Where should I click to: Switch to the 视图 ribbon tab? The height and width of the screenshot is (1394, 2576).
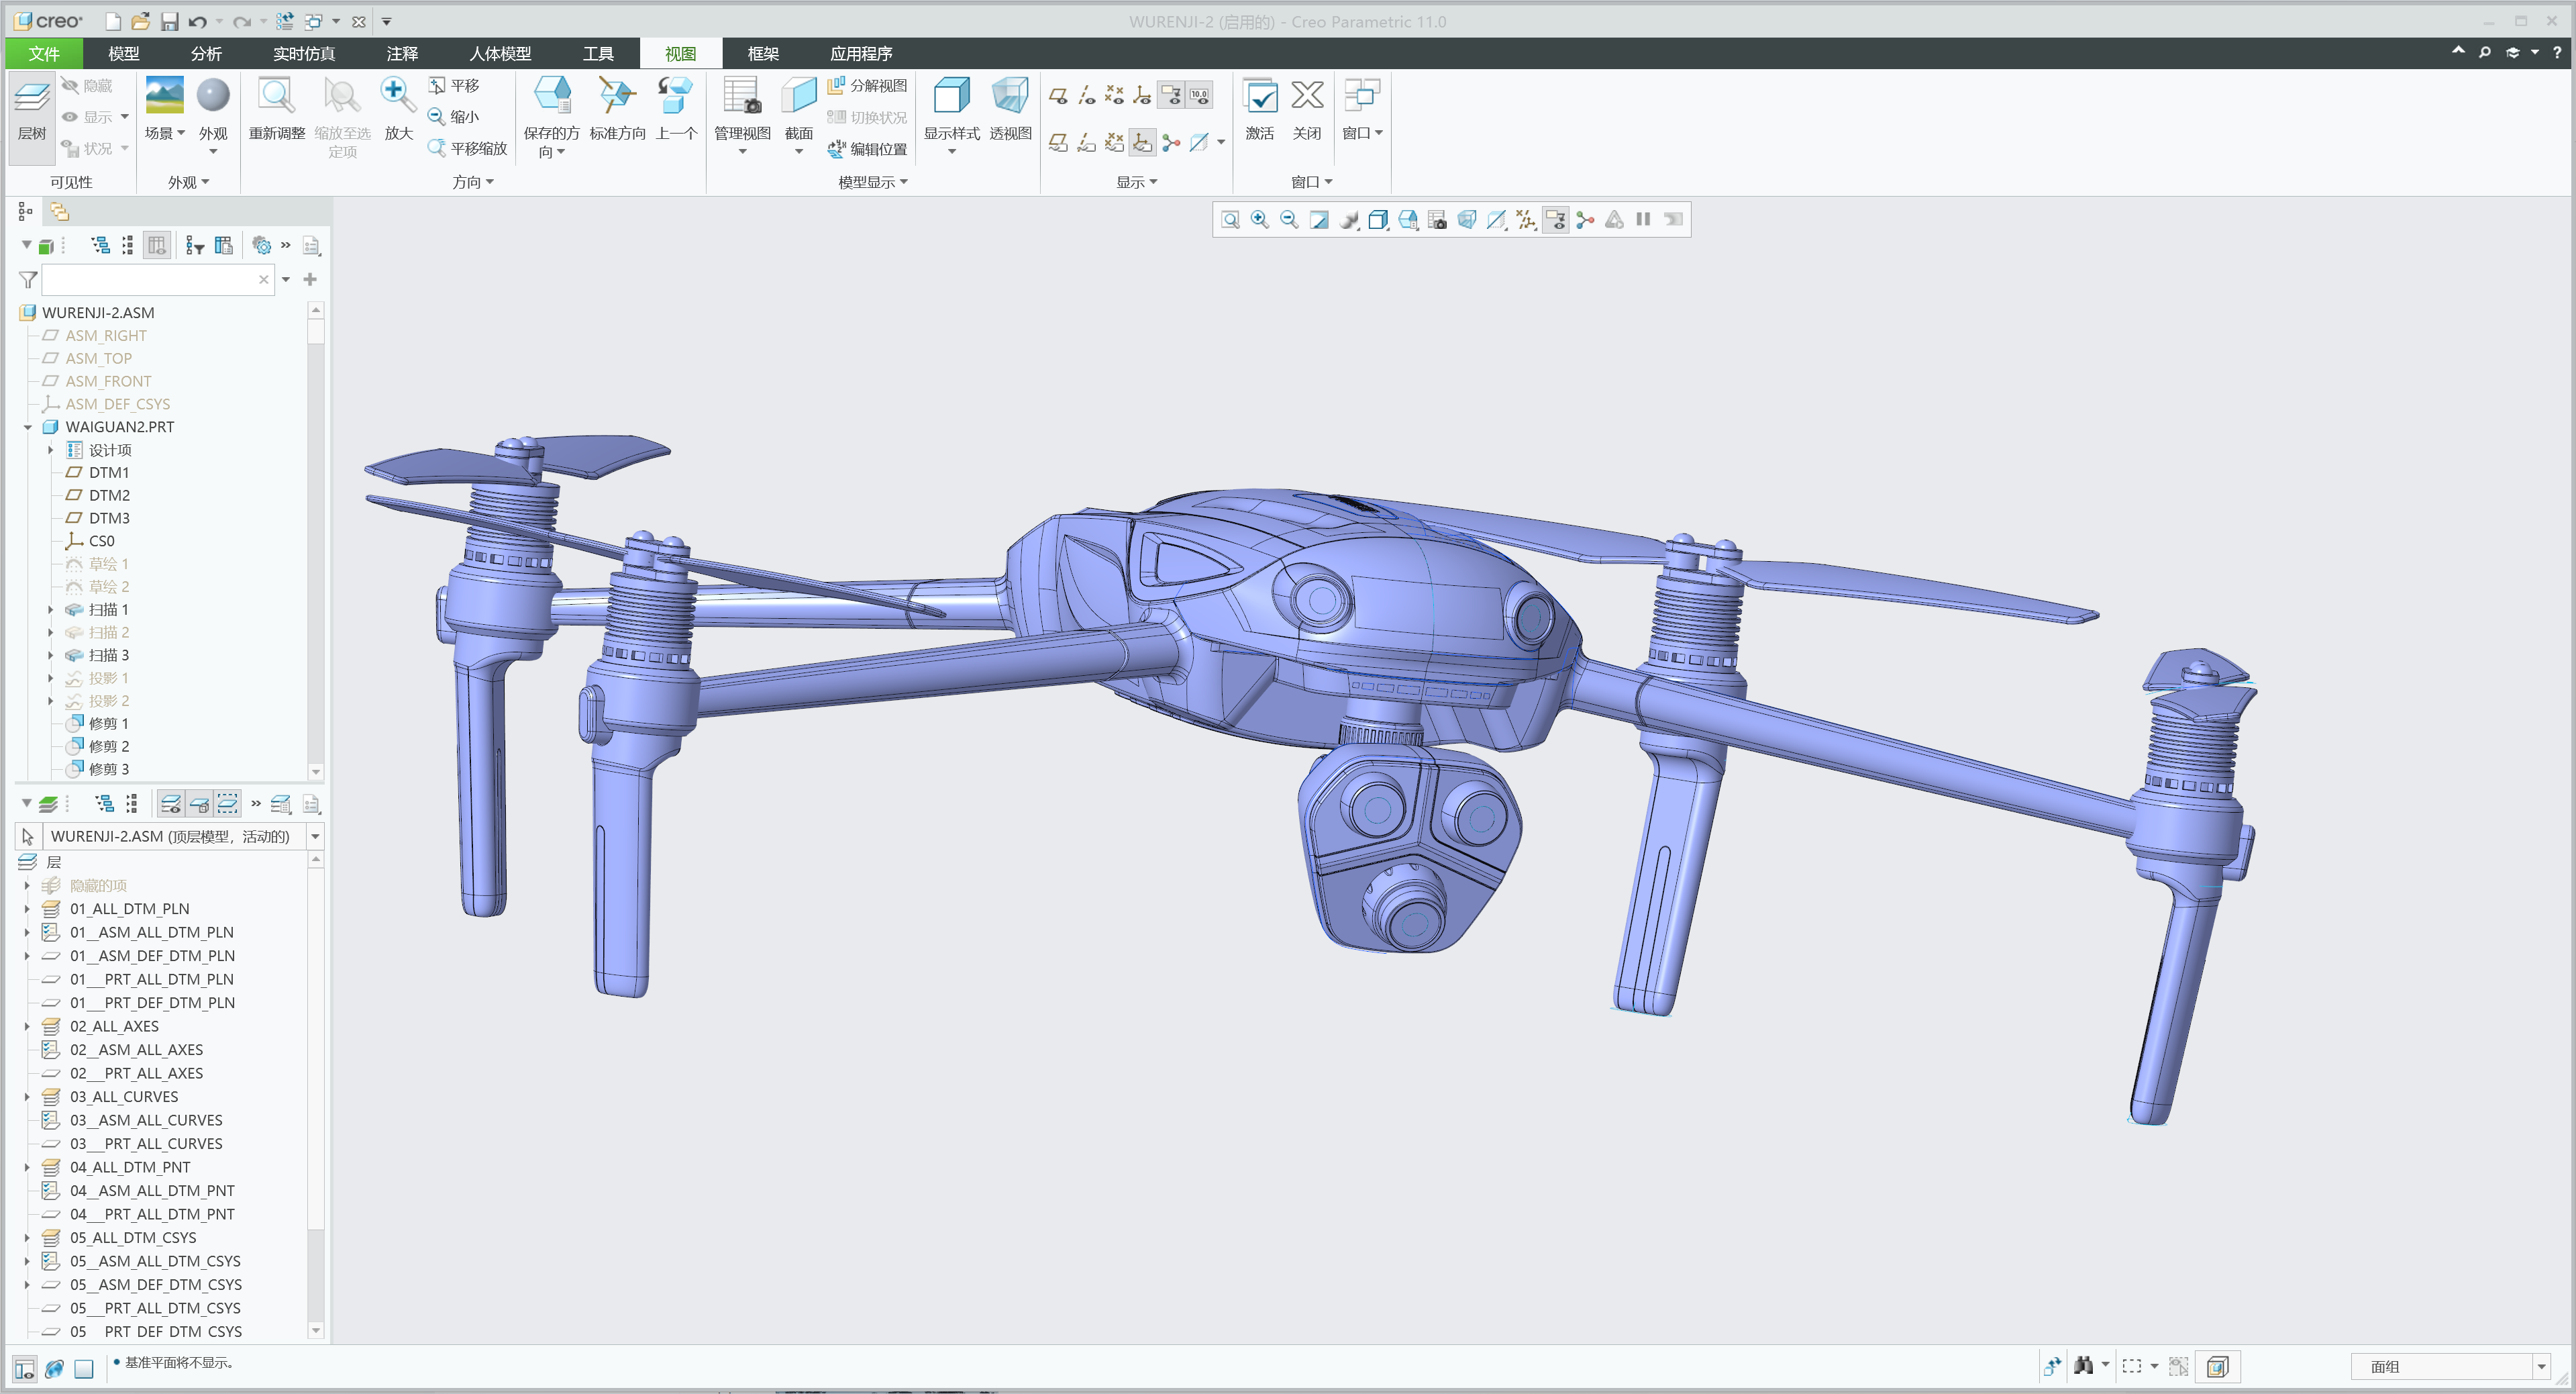(x=679, y=53)
